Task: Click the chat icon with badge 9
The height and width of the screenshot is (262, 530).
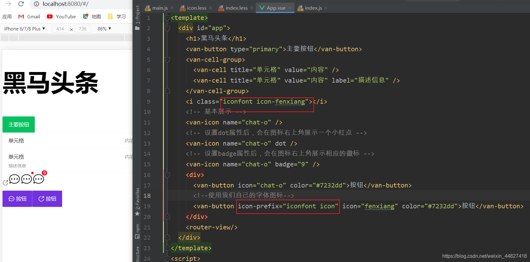Action: tap(39, 178)
